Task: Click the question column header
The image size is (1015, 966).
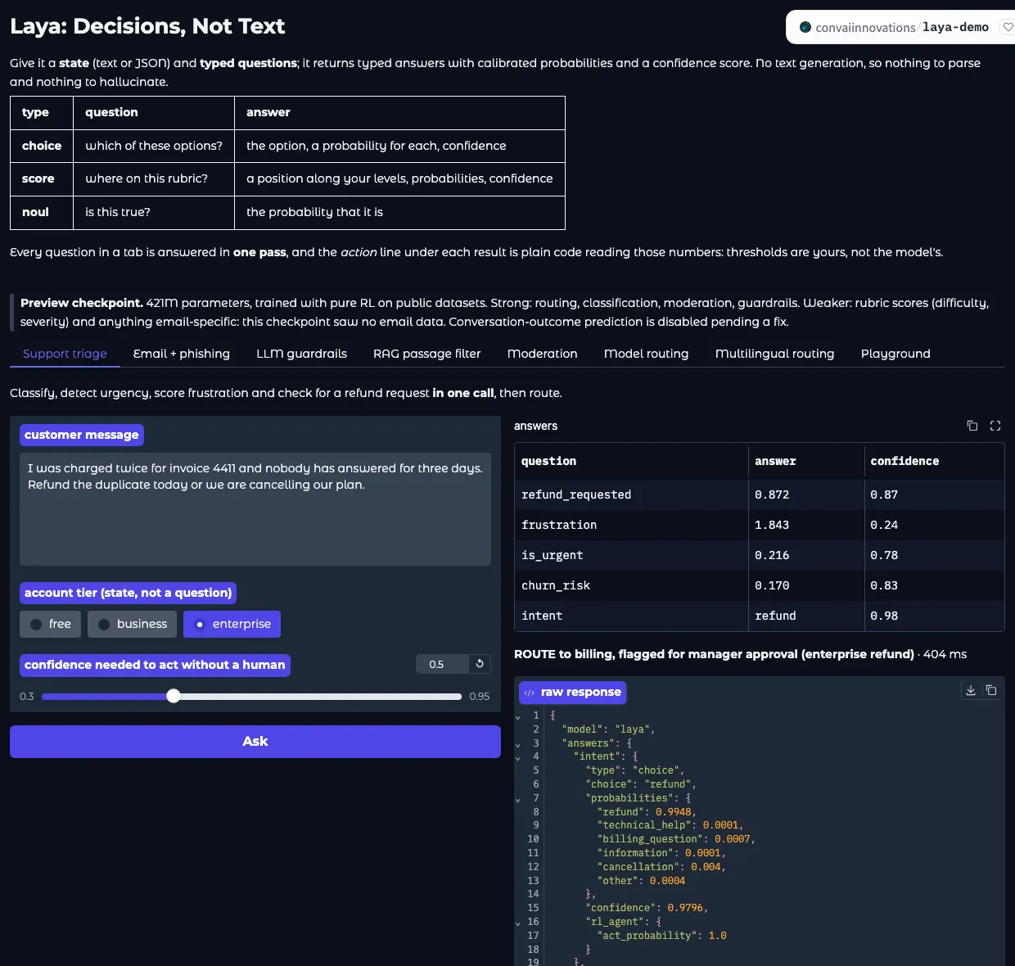Action: tap(631, 461)
